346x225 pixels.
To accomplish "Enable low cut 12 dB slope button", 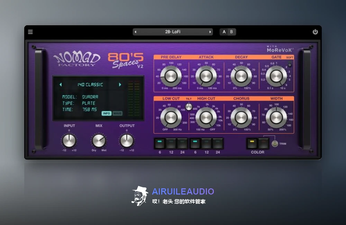I will [x=171, y=144].
